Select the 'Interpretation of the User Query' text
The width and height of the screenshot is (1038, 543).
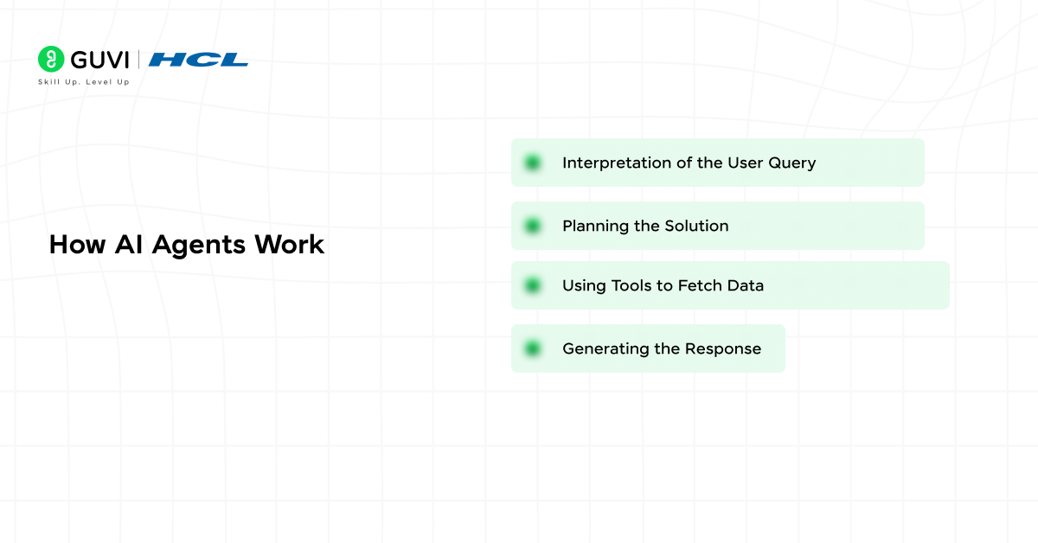[x=689, y=163]
